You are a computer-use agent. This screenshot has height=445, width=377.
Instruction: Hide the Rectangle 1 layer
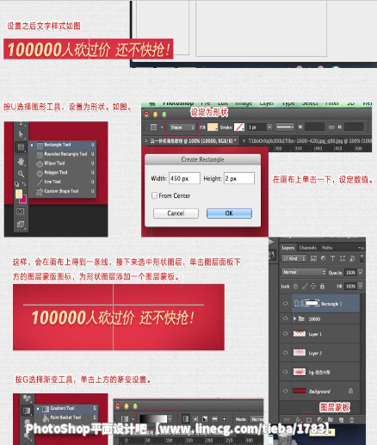pos(286,303)
